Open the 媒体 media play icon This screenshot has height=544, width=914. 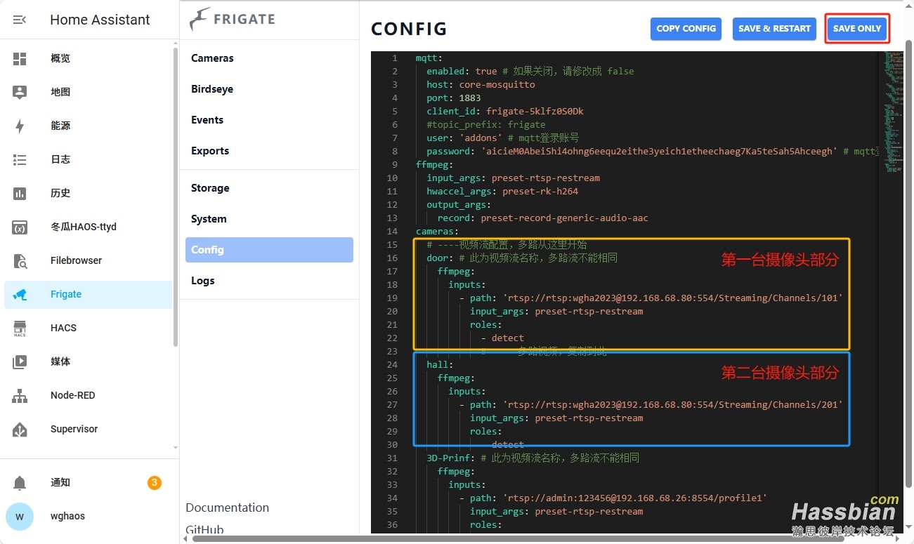pyautogui.click(x=20, y=361)
